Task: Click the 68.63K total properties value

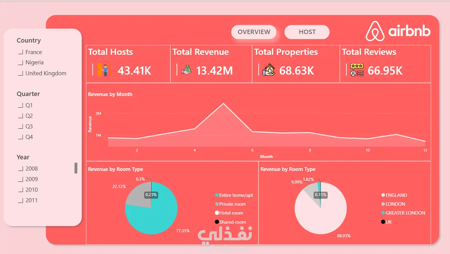Action: coord(297,70)
